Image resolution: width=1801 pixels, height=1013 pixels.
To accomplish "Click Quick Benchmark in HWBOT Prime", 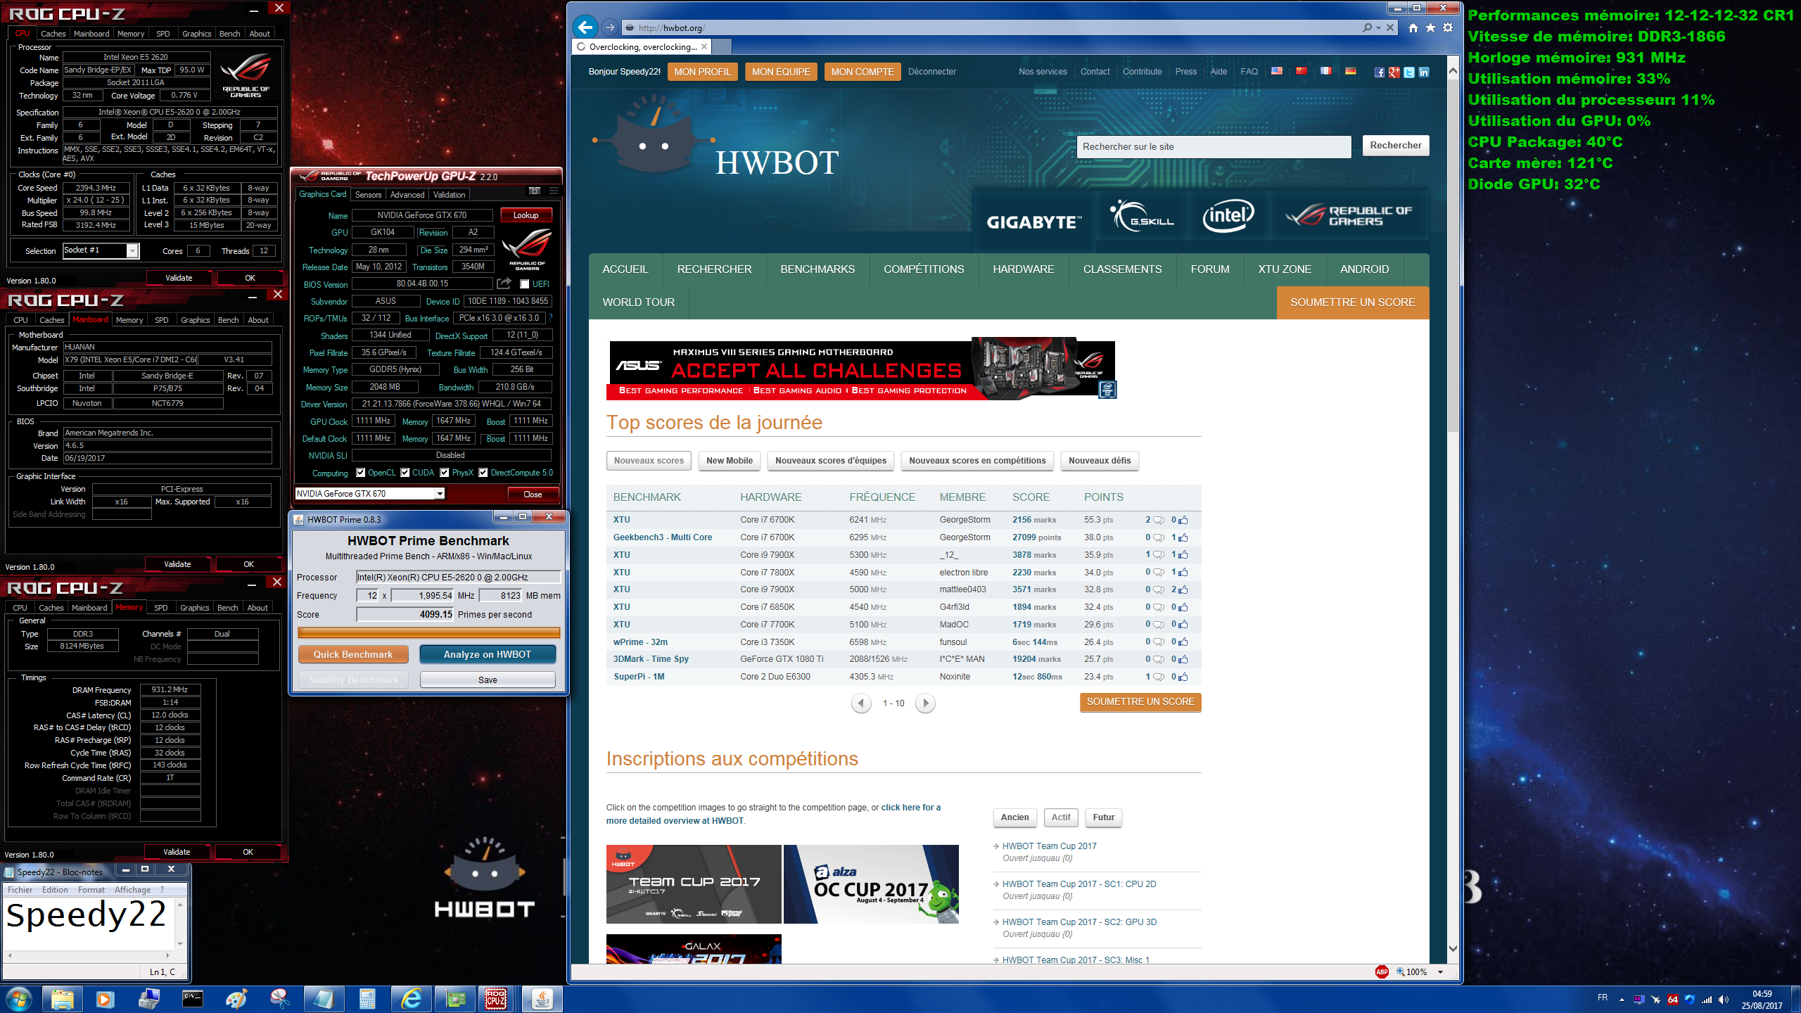I will coord(353,654).
